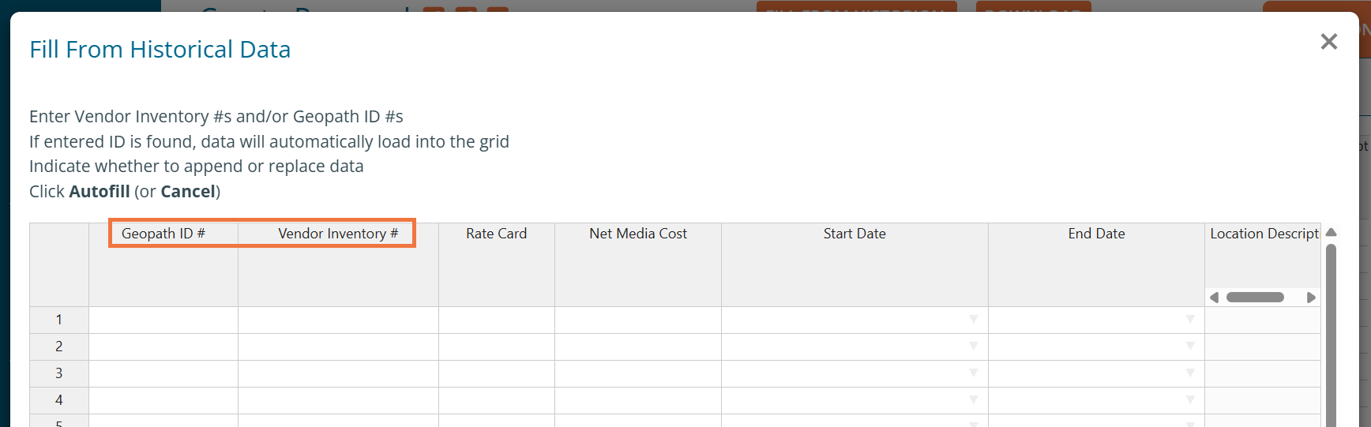Select the Vendor Inventory # column header

pyautogui.click(x=338, y=234)
